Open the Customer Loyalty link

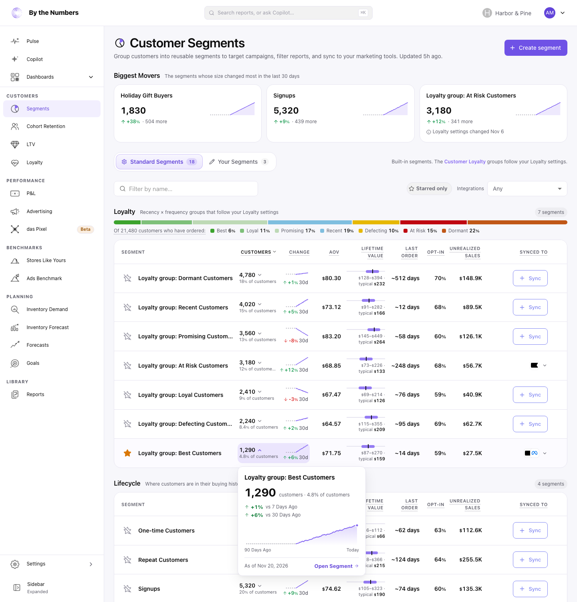(x=465, y=162)
